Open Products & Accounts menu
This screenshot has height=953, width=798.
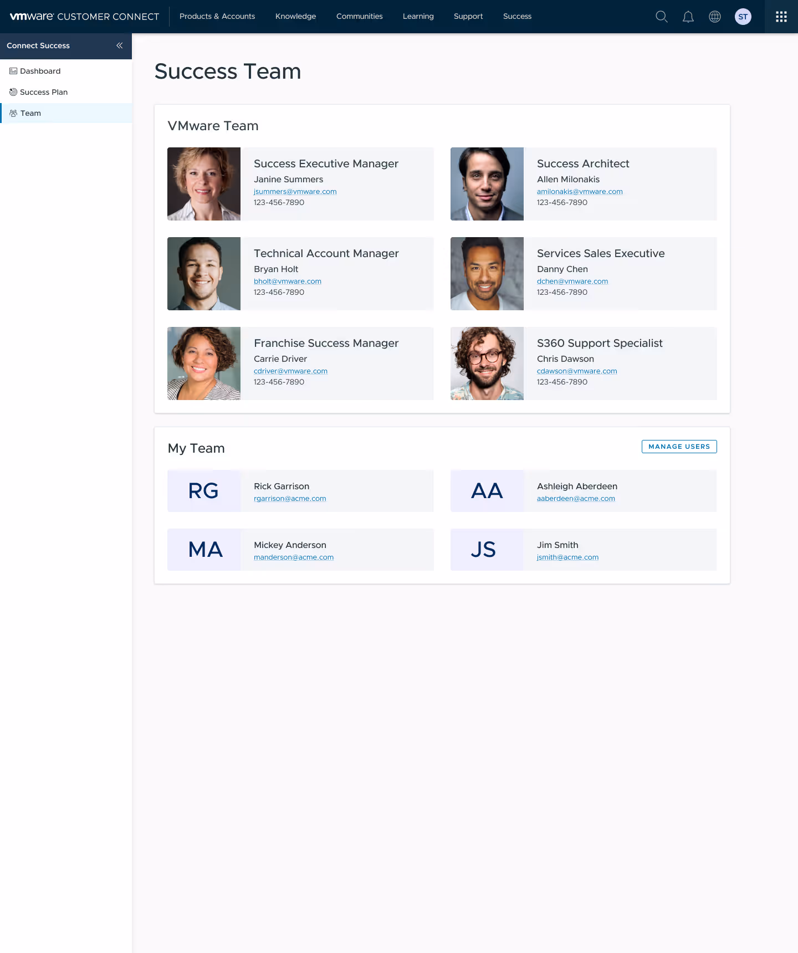tap(217, 17)
